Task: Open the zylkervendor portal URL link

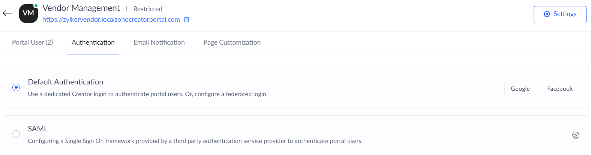Action: (111, 20)
